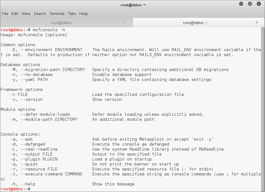Open the Search menu
Viewport: 265px width, 192px height.
click(x=40, y=14)
